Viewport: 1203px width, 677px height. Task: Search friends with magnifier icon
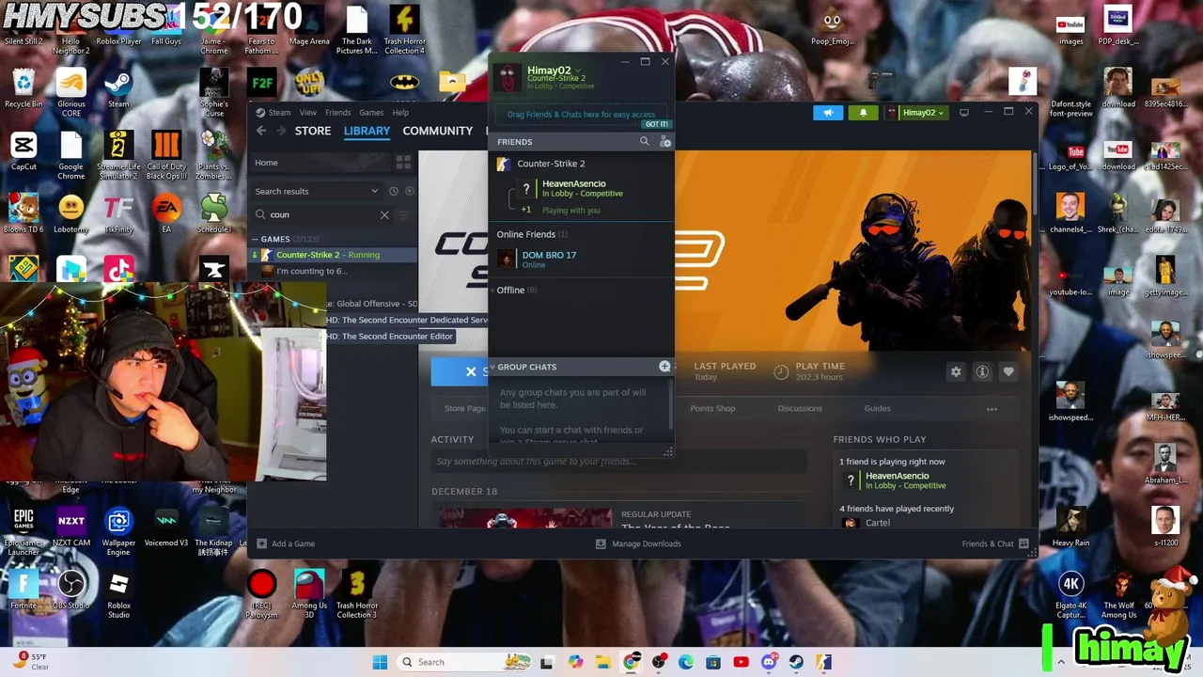coord(645,141)
